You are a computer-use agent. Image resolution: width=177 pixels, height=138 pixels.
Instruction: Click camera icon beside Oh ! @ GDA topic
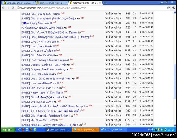coord(55,102)
